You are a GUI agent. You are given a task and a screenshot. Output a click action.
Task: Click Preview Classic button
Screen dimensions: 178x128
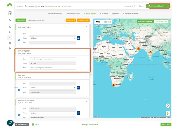pyautogui.click(x=156, y=6)
